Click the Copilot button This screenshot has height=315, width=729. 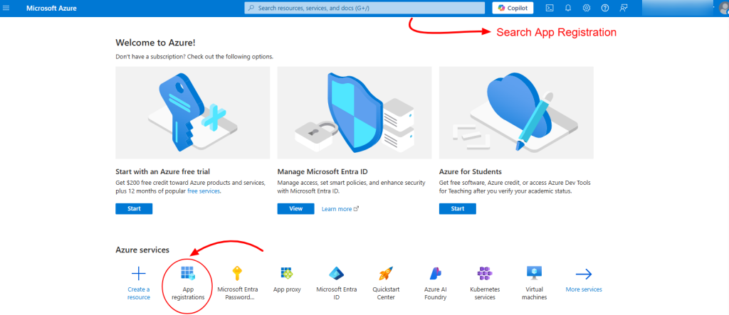(513, 8)
